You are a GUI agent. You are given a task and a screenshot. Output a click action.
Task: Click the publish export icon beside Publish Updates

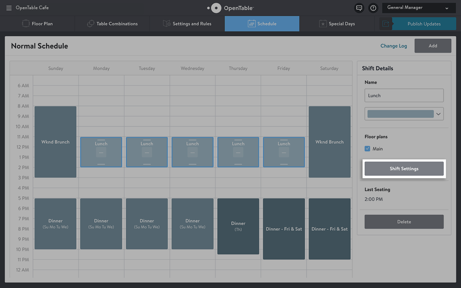pyautogui.click(x=386, y=24)
